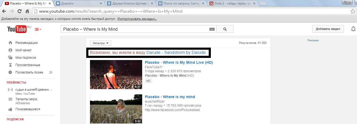Open Мой канал in sidebar

coord(23,50)
